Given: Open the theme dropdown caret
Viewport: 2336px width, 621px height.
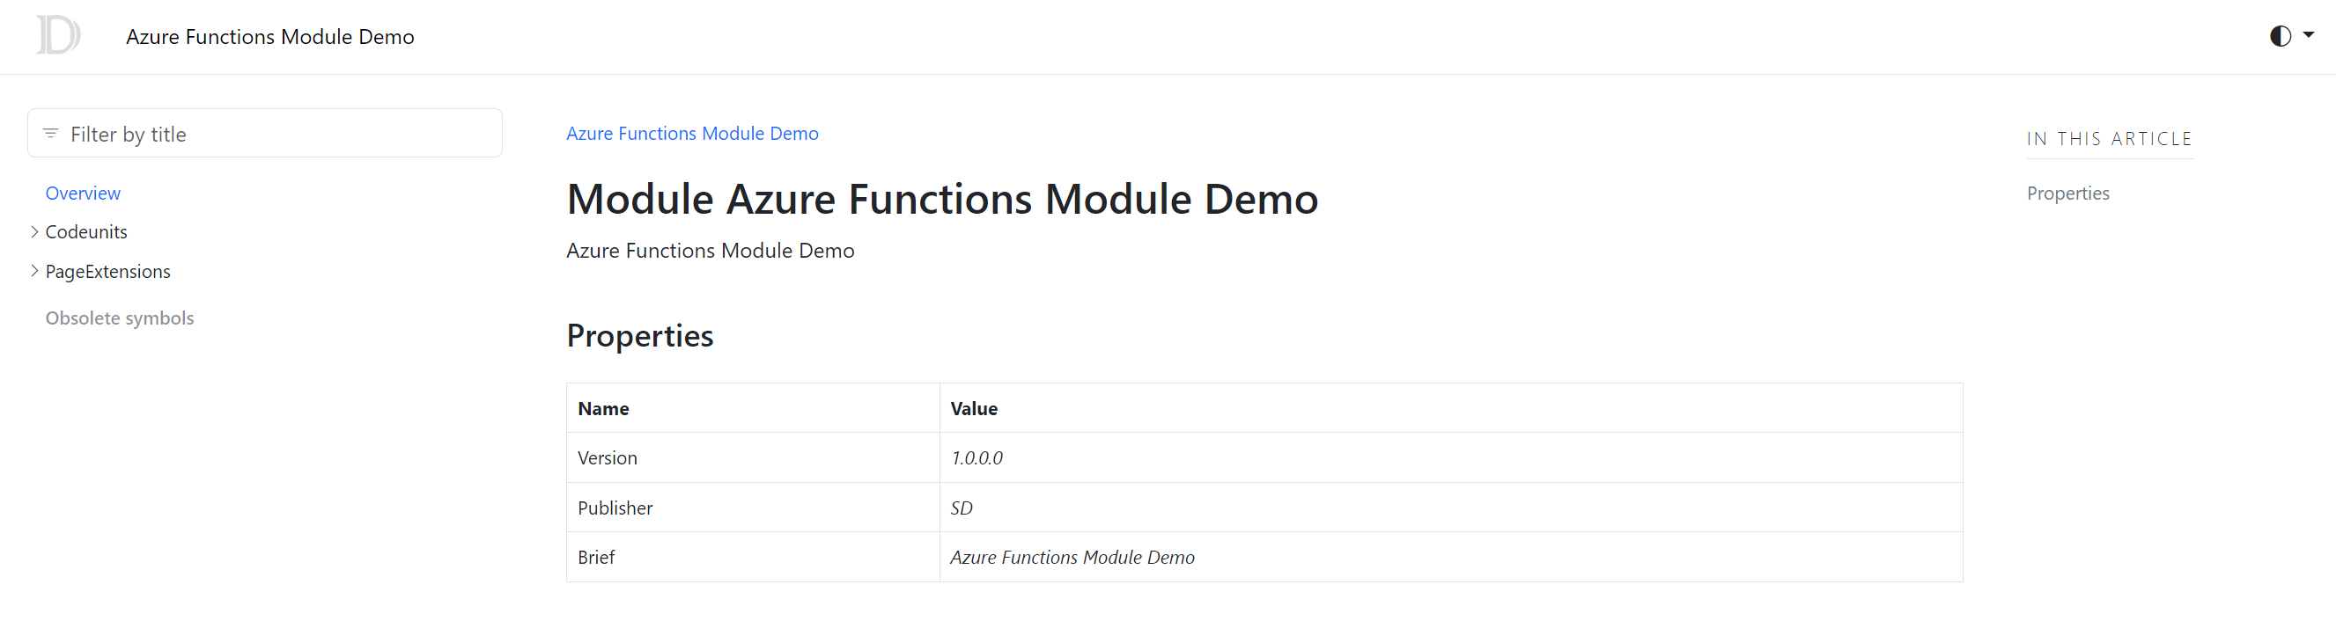Looking at the screenshot, I should 2309,35.
